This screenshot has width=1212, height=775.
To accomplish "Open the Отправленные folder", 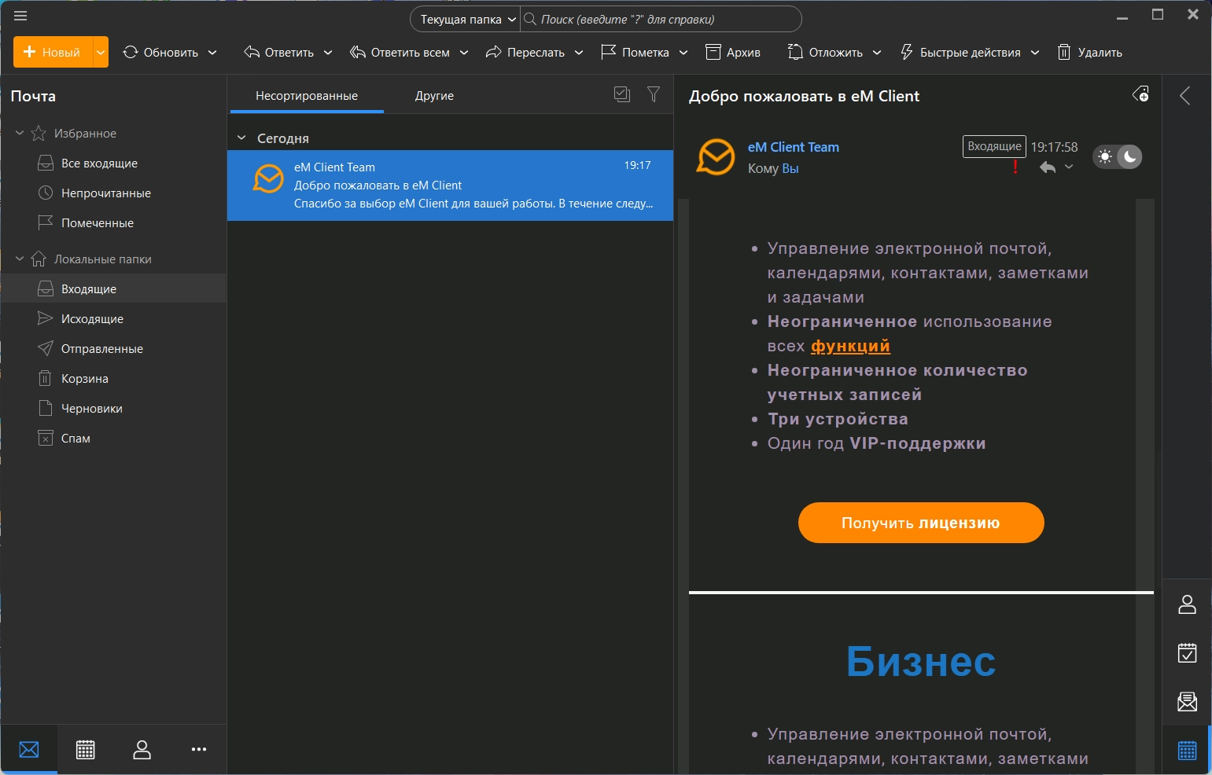I will (113, 349).
